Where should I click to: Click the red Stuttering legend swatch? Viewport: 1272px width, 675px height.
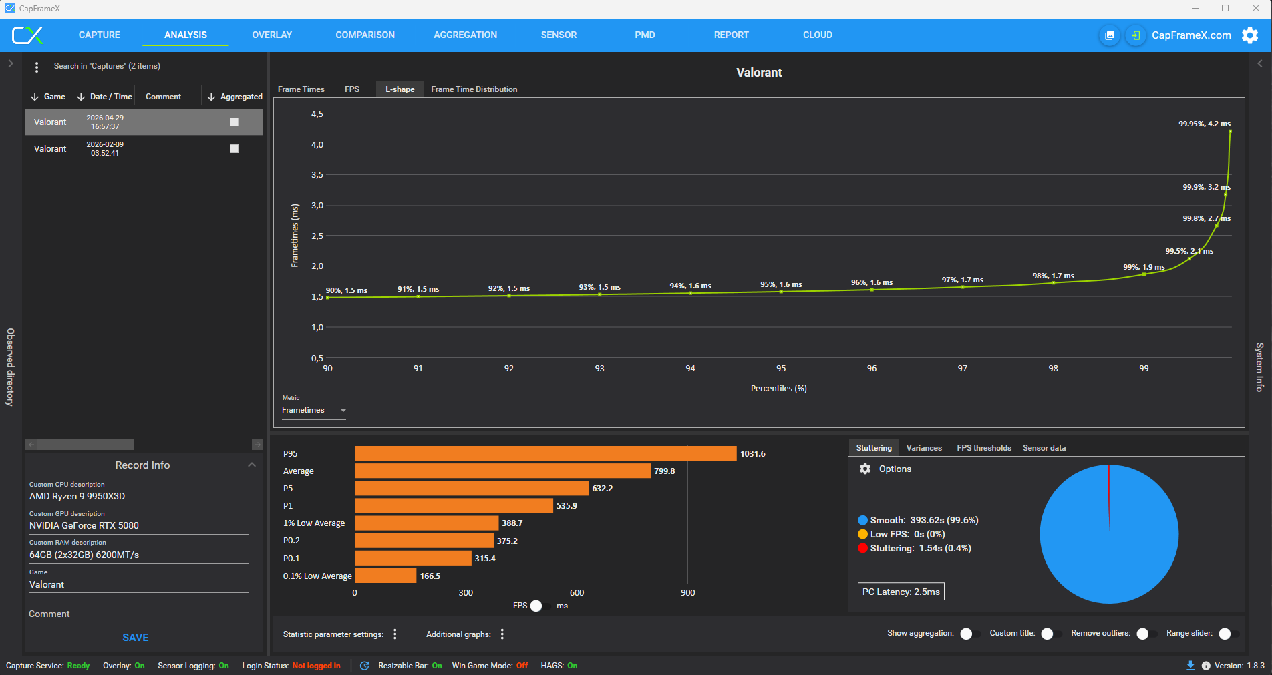pos(862,548)
